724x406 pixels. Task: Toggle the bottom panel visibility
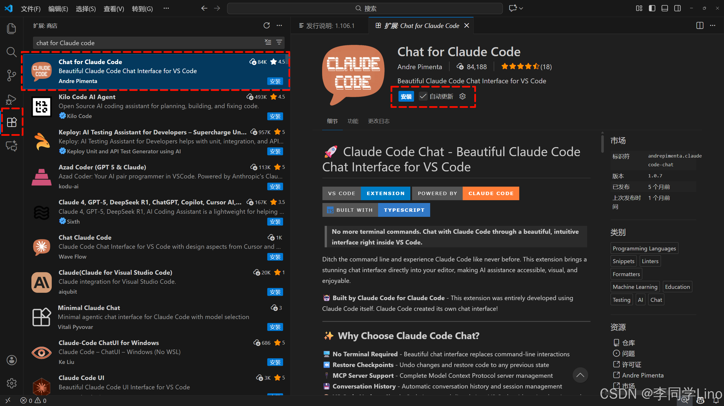(x=665, y=8)
